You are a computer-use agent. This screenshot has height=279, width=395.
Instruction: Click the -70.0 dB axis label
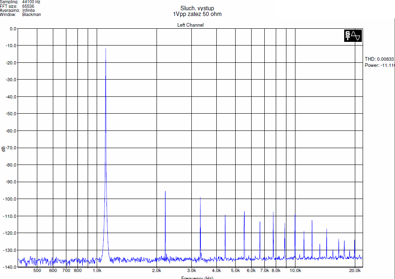(x=11, y=148)
